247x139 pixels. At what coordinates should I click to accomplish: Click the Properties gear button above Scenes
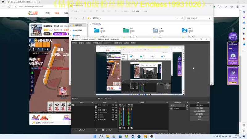101,99
